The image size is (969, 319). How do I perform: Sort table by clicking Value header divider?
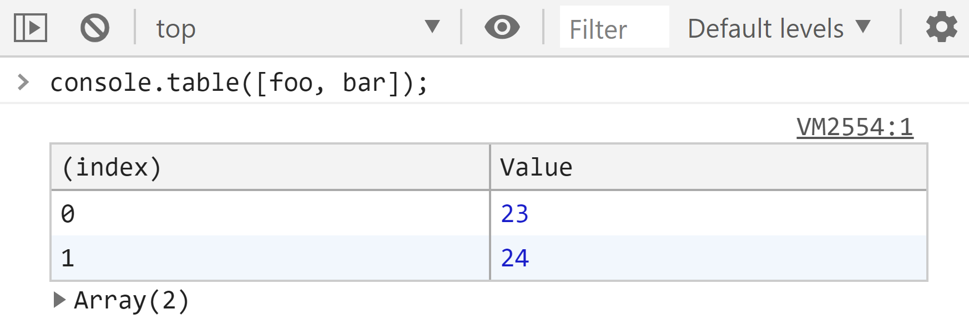click(x=491, y=166)
